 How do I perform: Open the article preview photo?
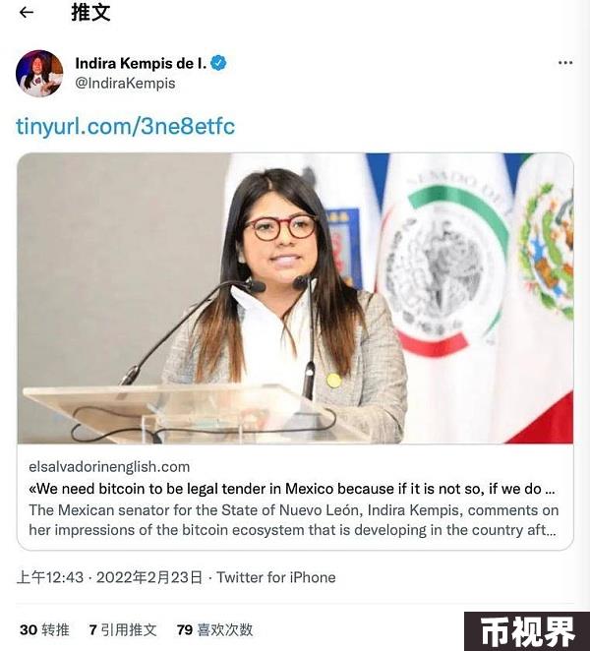tap(295, 298)
